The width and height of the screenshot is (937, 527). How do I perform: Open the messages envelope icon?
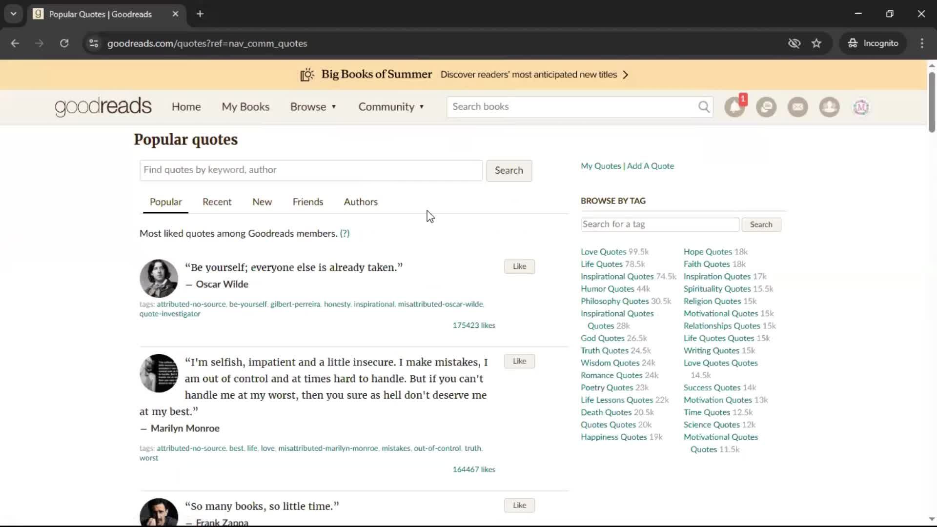tap(798, 107)
